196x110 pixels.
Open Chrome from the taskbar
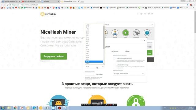point(15,108)
